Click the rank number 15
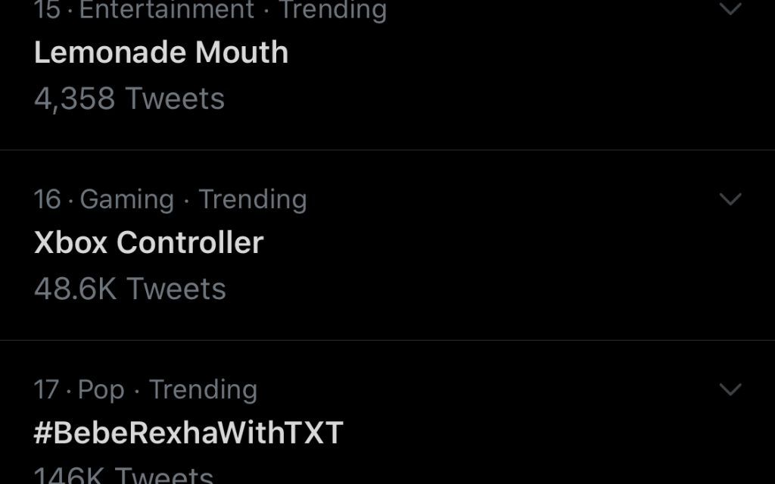 point(48,10)
